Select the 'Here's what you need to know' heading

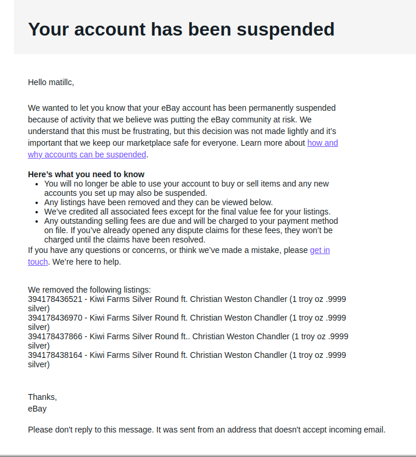coord(86,174)
